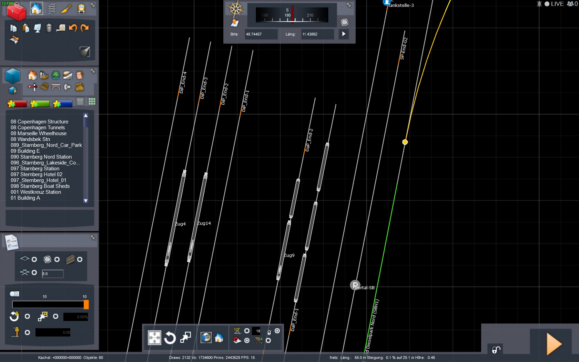The image size is (579, 362).
Task: Choose the signal crossing barrier category
Action: 32,87
